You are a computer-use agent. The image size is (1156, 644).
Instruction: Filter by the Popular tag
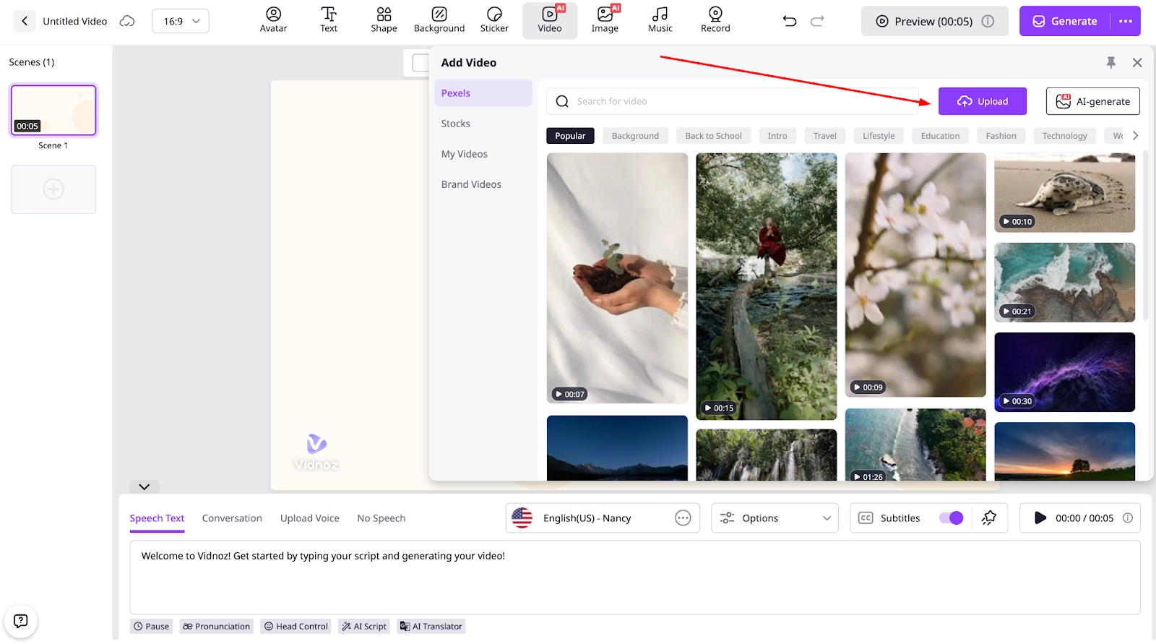(570, 136)
